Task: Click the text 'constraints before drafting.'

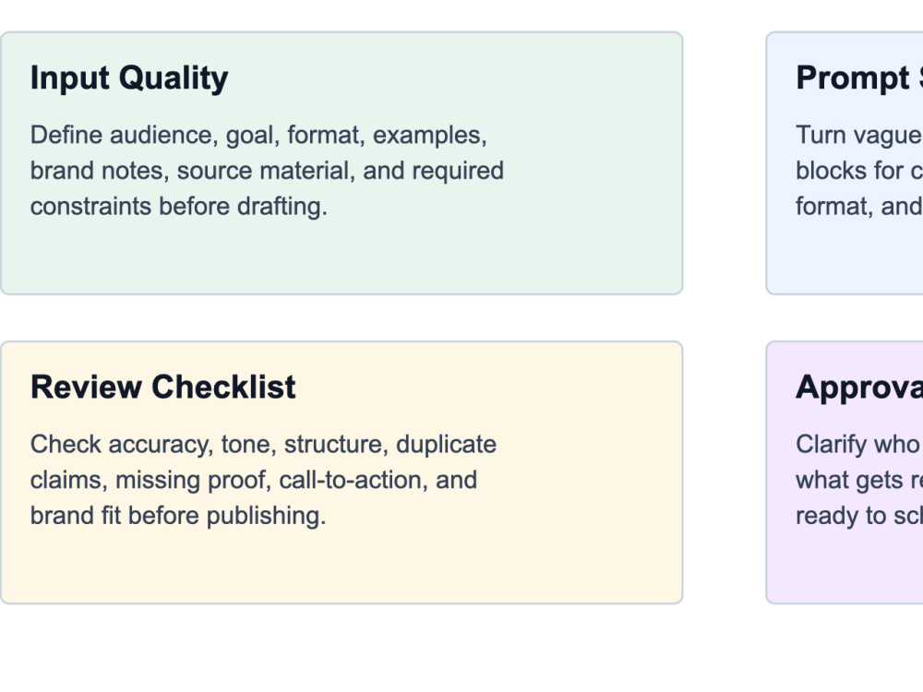Action: pyautogui.click(x=178, y=207)
